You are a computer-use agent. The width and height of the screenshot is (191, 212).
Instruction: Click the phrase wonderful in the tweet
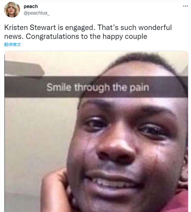click(x=155, y=28)
